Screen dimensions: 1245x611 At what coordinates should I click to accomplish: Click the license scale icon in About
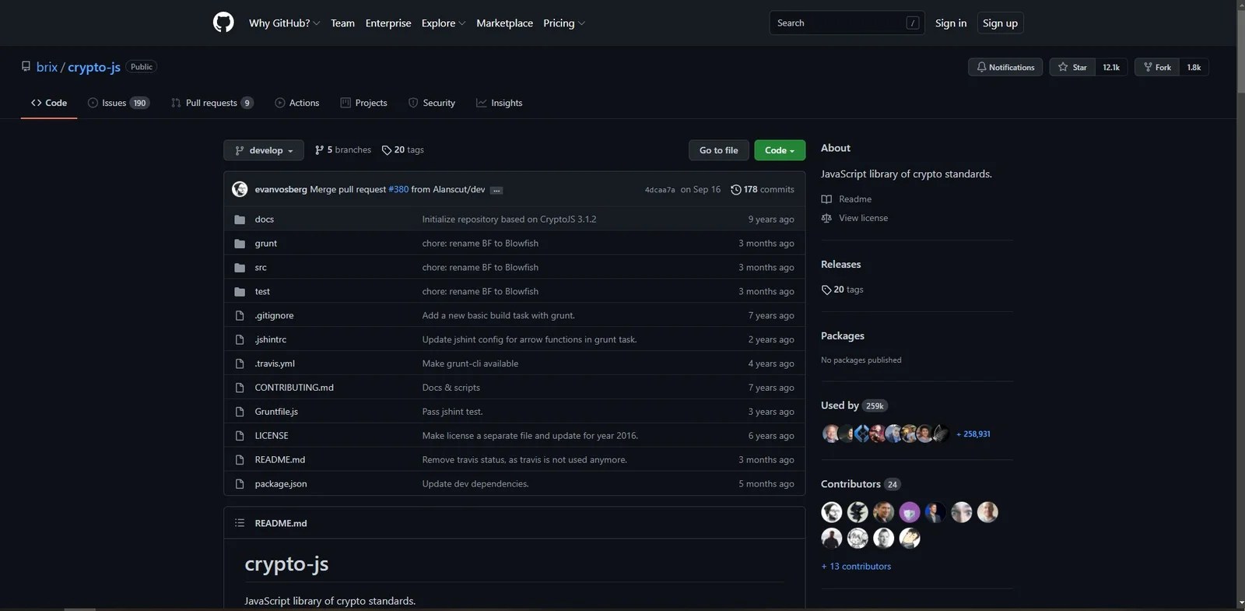(x=826, y=218)
